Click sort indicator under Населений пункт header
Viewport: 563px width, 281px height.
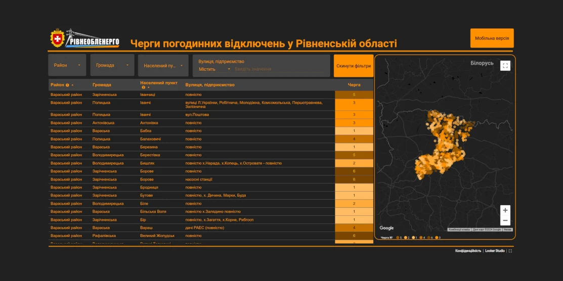tap(148, 87)
